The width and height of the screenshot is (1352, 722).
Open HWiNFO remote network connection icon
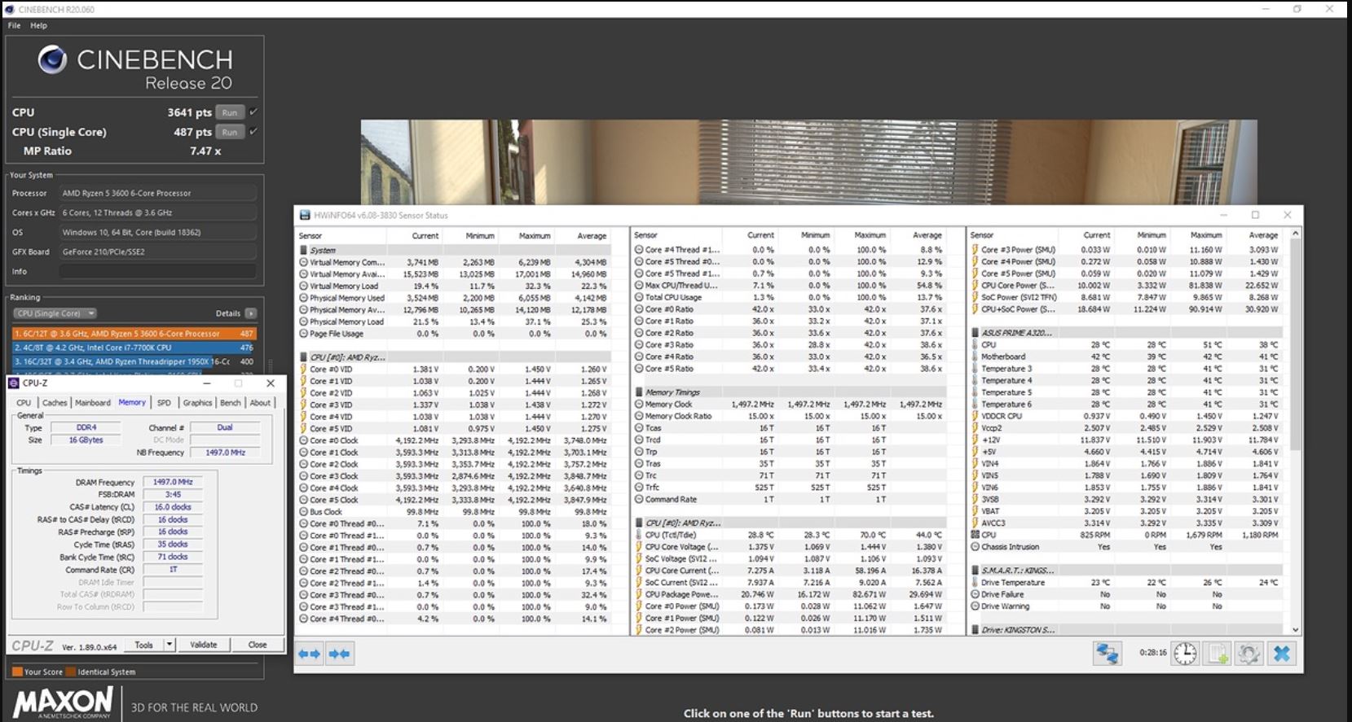tap(1107, 654)
